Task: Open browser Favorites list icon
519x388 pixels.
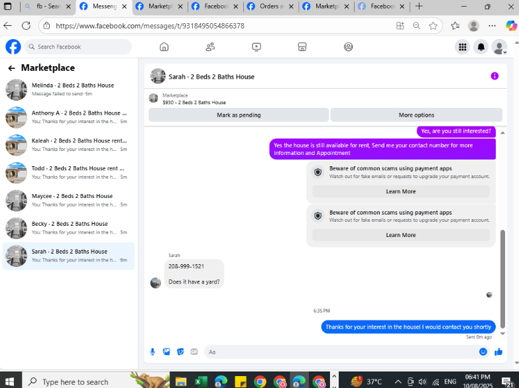Action: pyautogui.click(x=455, y=26)
